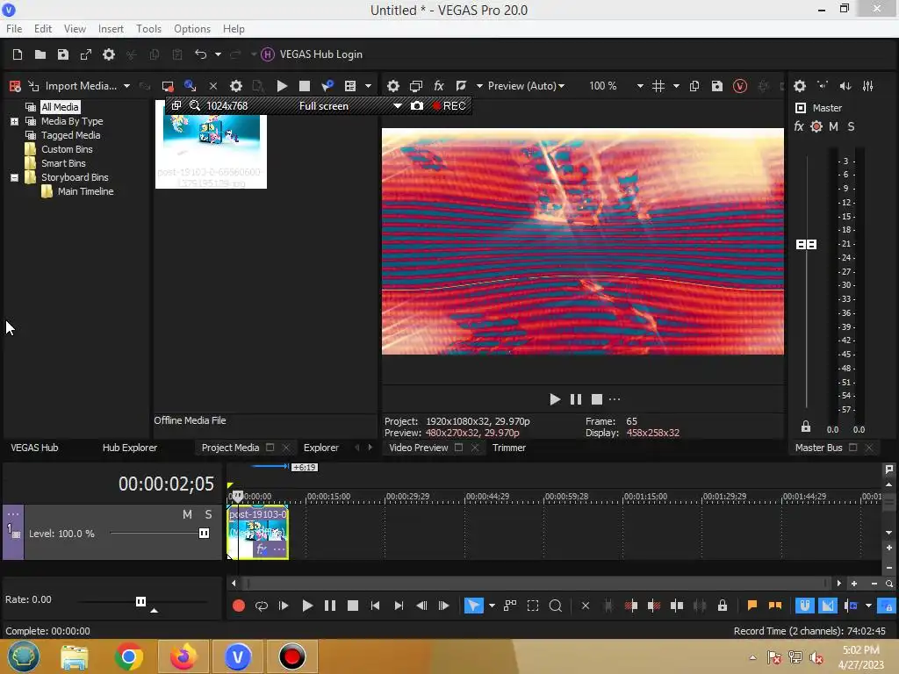Toggle preview on external monitor icon
Screen dimensions: 899x674
tap(415, 86)
